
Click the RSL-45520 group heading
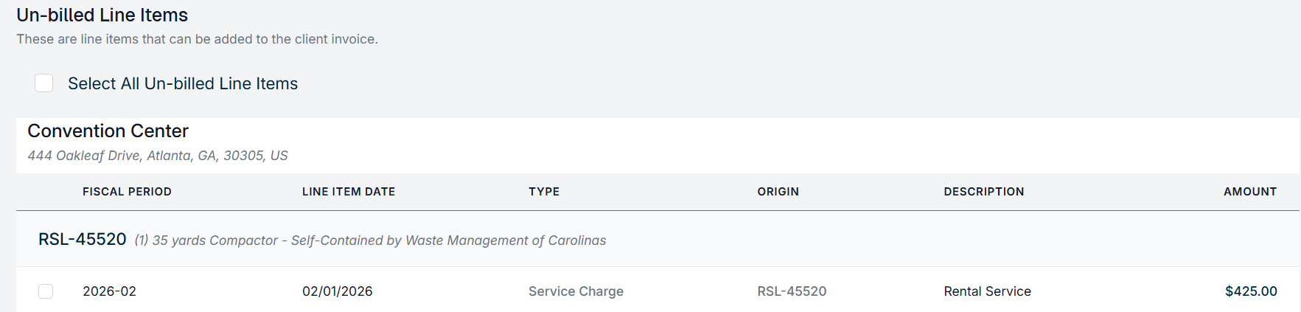pos(83,240)
